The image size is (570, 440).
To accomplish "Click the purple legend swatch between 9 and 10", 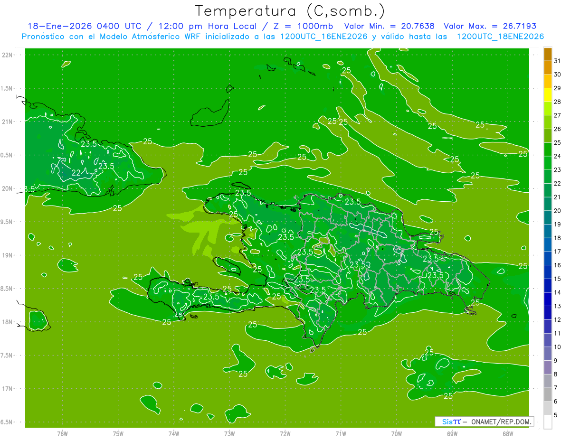I will coord(548,354).
